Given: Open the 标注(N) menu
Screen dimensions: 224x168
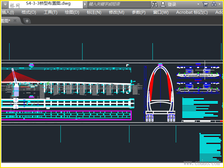Looking at the screenshot, I should coord(94,12).
